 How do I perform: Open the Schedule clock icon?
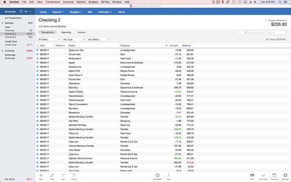tap(158, 176)
